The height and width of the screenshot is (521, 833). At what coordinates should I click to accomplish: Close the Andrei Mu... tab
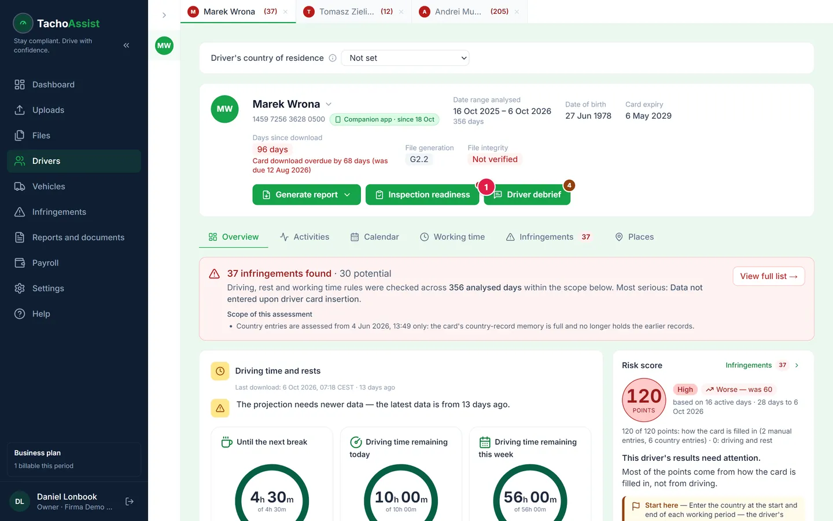point(517,12)
